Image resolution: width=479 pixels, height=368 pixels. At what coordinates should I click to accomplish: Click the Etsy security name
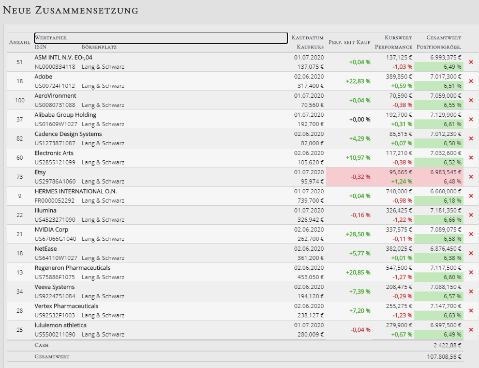coord(40,172)
